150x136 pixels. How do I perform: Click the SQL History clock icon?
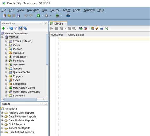(x=102, y=28)
